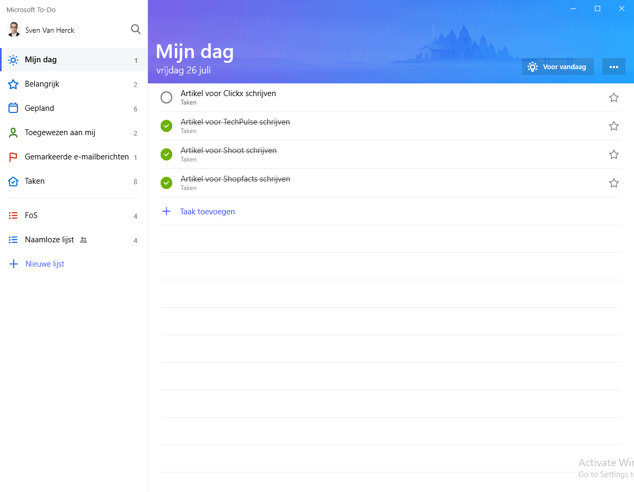Open Gemarkeerde e-mailberichten list
This screenshot has height=492, width=634.
click(x=74, y=157)
